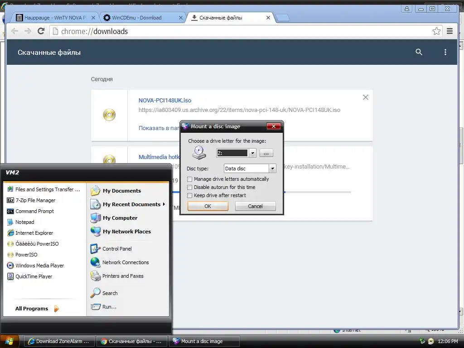Click the Multimedia hotkey download title
Viewport: 464px width, 348px height.
point(159,157)
